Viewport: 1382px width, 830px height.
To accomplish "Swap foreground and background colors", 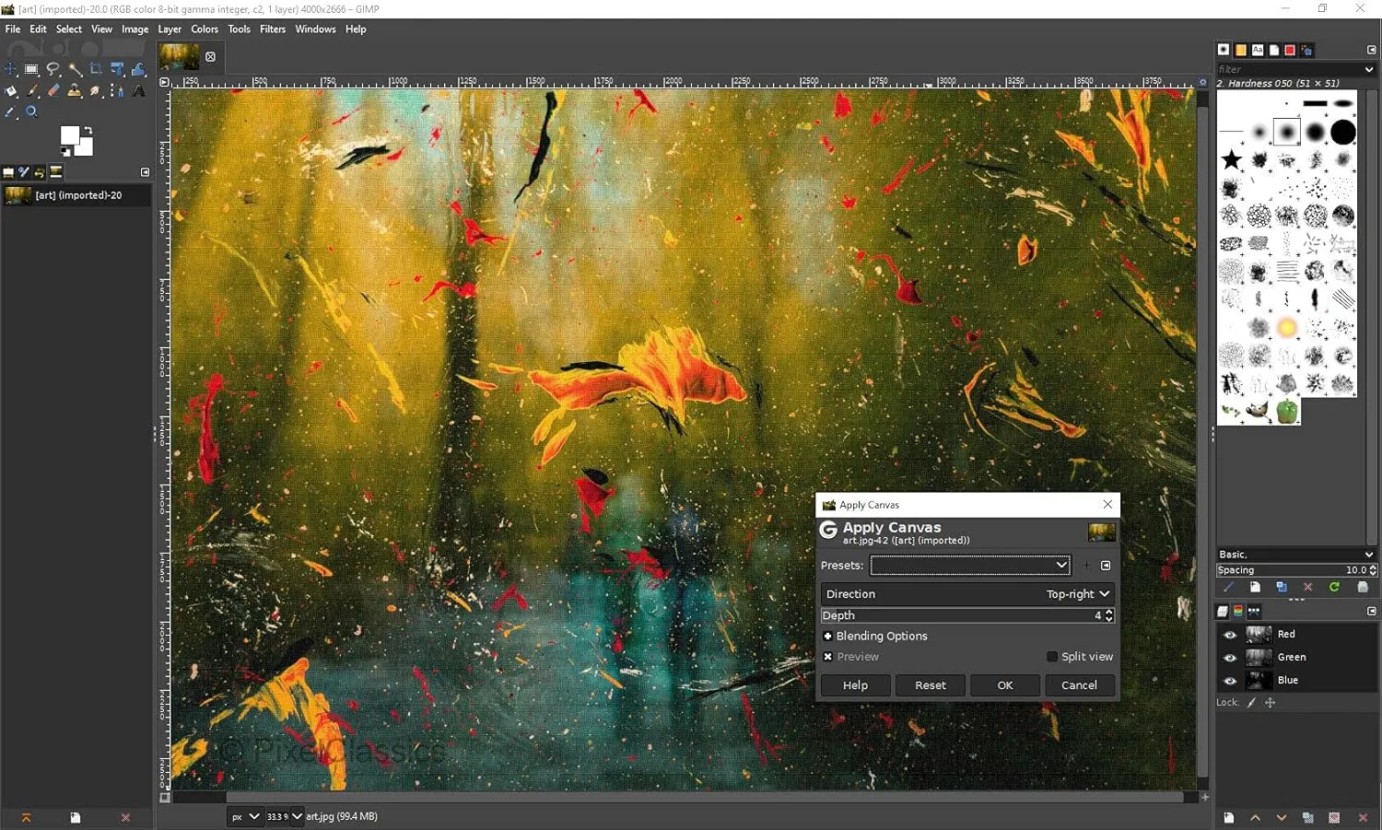I will [x=89, y=129].
